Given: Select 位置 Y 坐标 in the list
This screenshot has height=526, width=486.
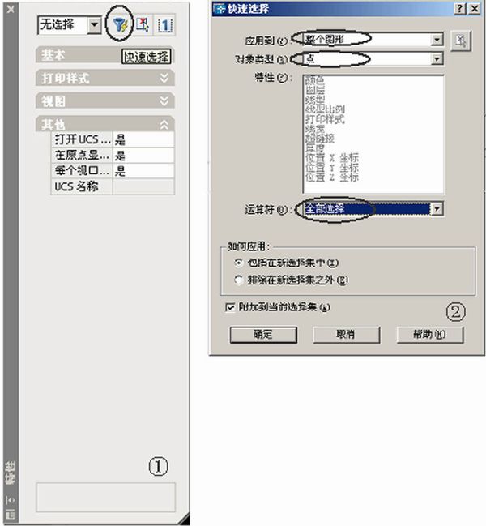Looking at the screenshot, I should [x=332, y=168].
